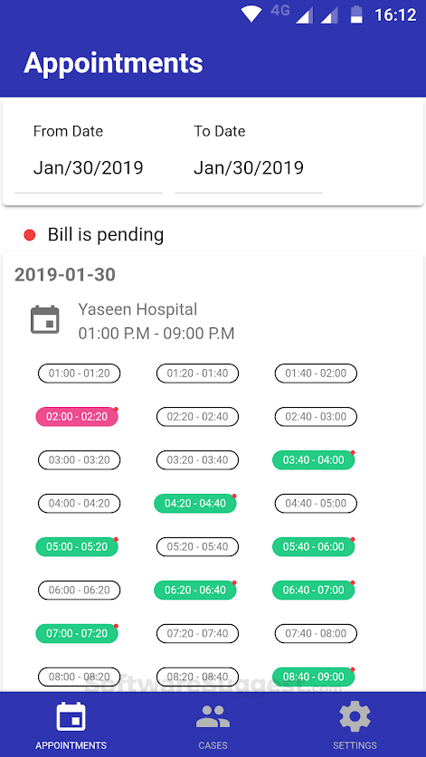This screenshot has height=757, width=426.
Task: Tap the Wi-Fi status icon
Action: 251,14
